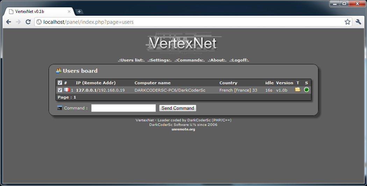Click the VertexNet logo

183,43
